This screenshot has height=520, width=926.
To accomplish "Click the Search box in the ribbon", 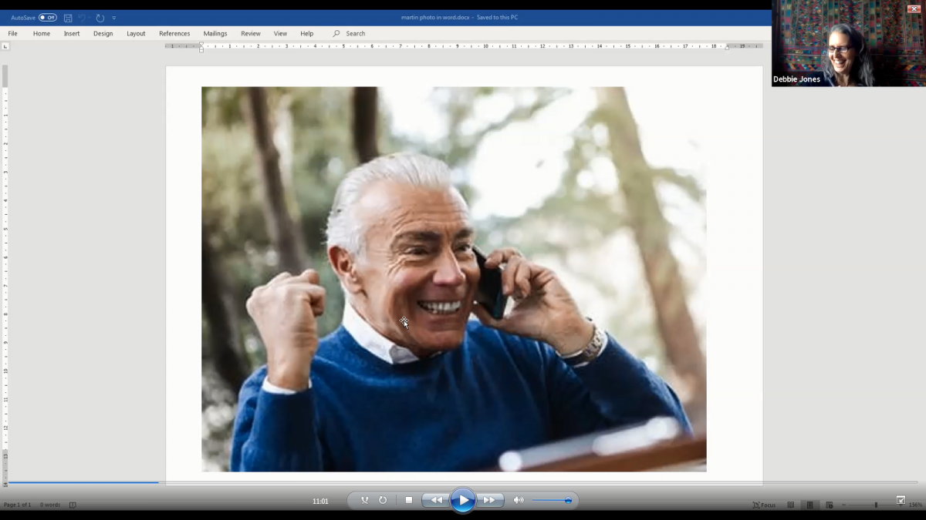I will [355, 34].
